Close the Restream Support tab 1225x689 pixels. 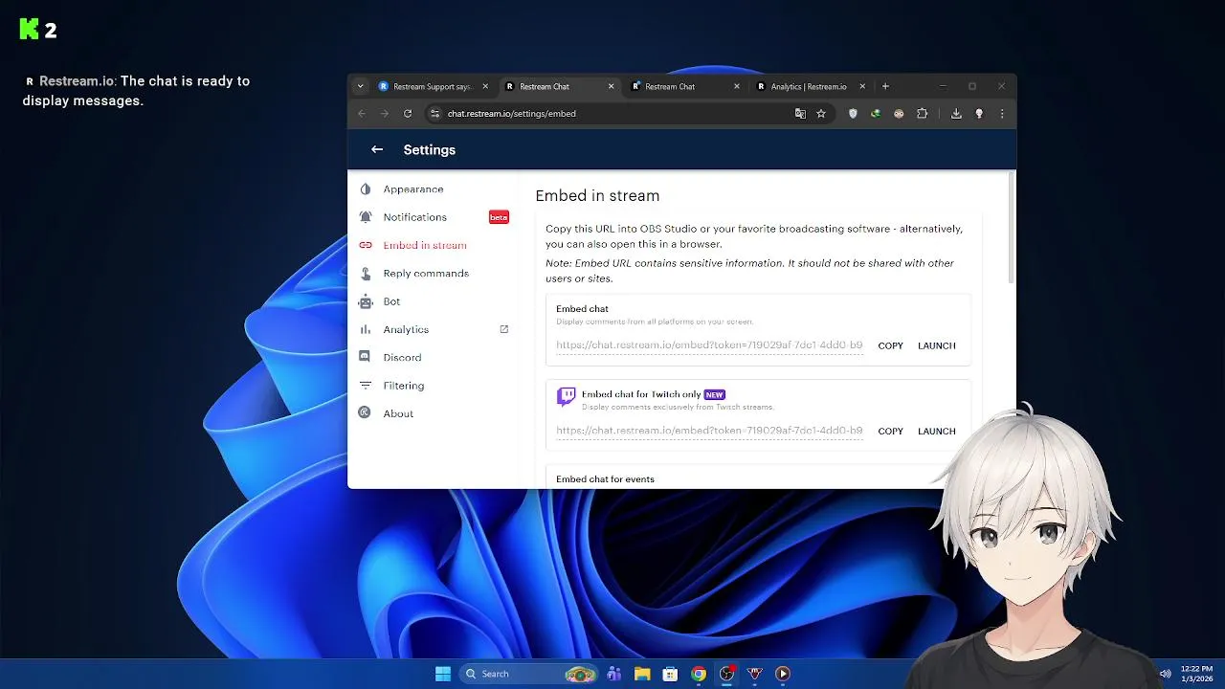pos(485,86)
